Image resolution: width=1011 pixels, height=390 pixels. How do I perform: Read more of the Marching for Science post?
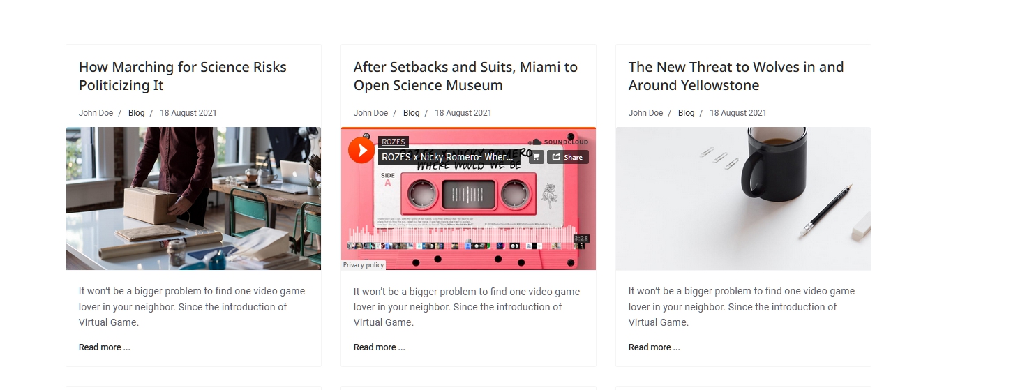click(104, 347)
